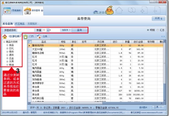Select the 加加酱油 row

(96, 79)
